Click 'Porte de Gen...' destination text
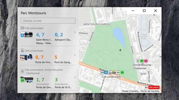179x100 pixels. pos(44,87)
